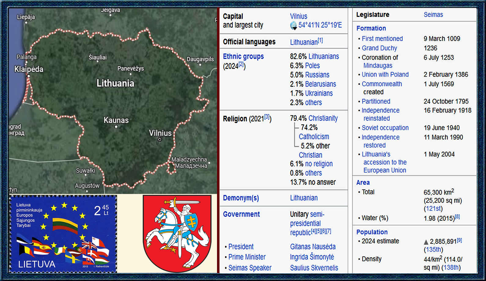Click the Grand Duchy formation link
Image resolution: width=486 pixels, height=281 pixels.
[379, 48]
